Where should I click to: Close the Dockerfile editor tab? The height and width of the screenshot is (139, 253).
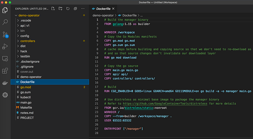(113, 9)
